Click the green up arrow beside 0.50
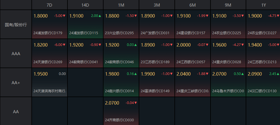 pyautogui.click(x=243, y=74)
